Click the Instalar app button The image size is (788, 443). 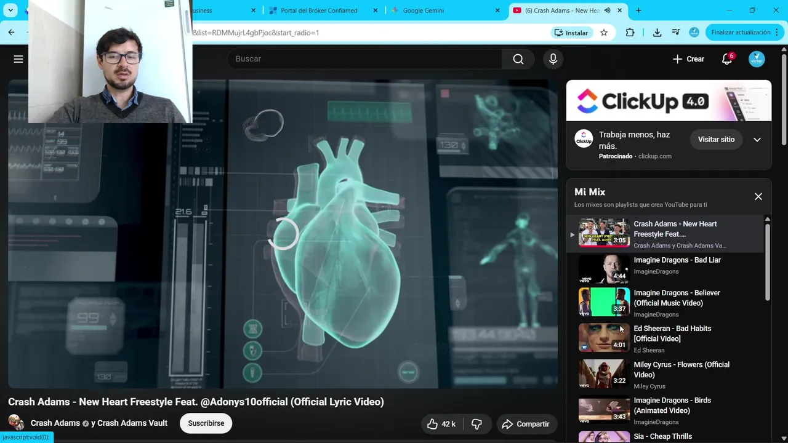pyautogui.click(x=571, y=33)
